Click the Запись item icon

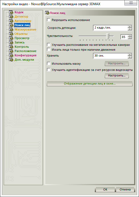coord(11,43)
